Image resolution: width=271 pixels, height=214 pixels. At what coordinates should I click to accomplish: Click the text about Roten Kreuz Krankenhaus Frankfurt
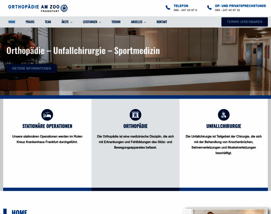tap(47, 139)
